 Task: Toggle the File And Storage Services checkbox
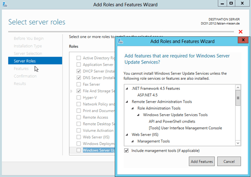tap(79, 91)
